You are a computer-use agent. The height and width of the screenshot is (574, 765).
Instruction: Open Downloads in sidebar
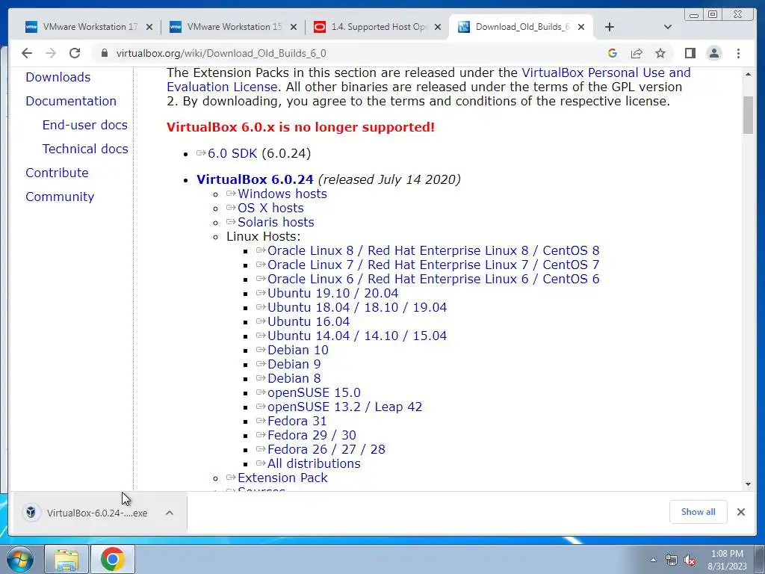tap(58, 77)
